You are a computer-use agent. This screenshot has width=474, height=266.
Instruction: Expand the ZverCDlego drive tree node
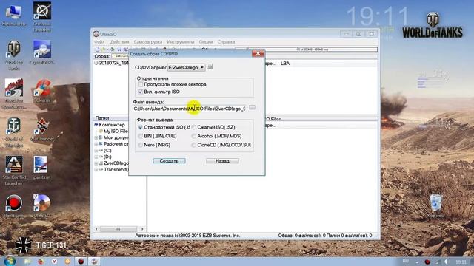pyautogui.click(x=96, y=163)
